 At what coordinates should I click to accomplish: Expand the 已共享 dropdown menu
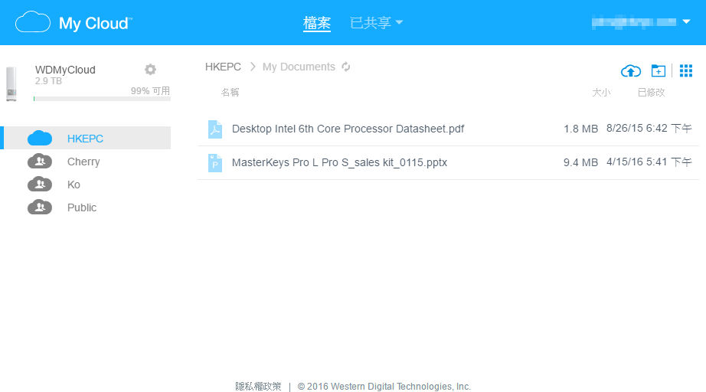[x=376, y=22]
